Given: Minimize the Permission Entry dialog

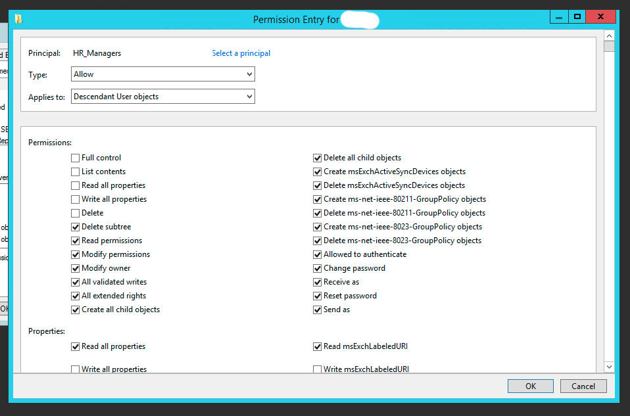Looking at the screenshot, I should tap(560, 17).
